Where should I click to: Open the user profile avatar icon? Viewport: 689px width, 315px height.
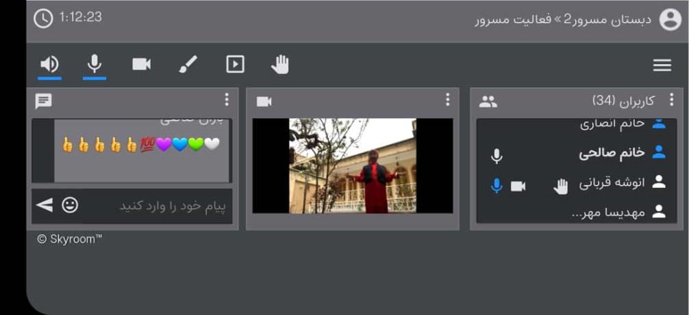pos(670,20)
